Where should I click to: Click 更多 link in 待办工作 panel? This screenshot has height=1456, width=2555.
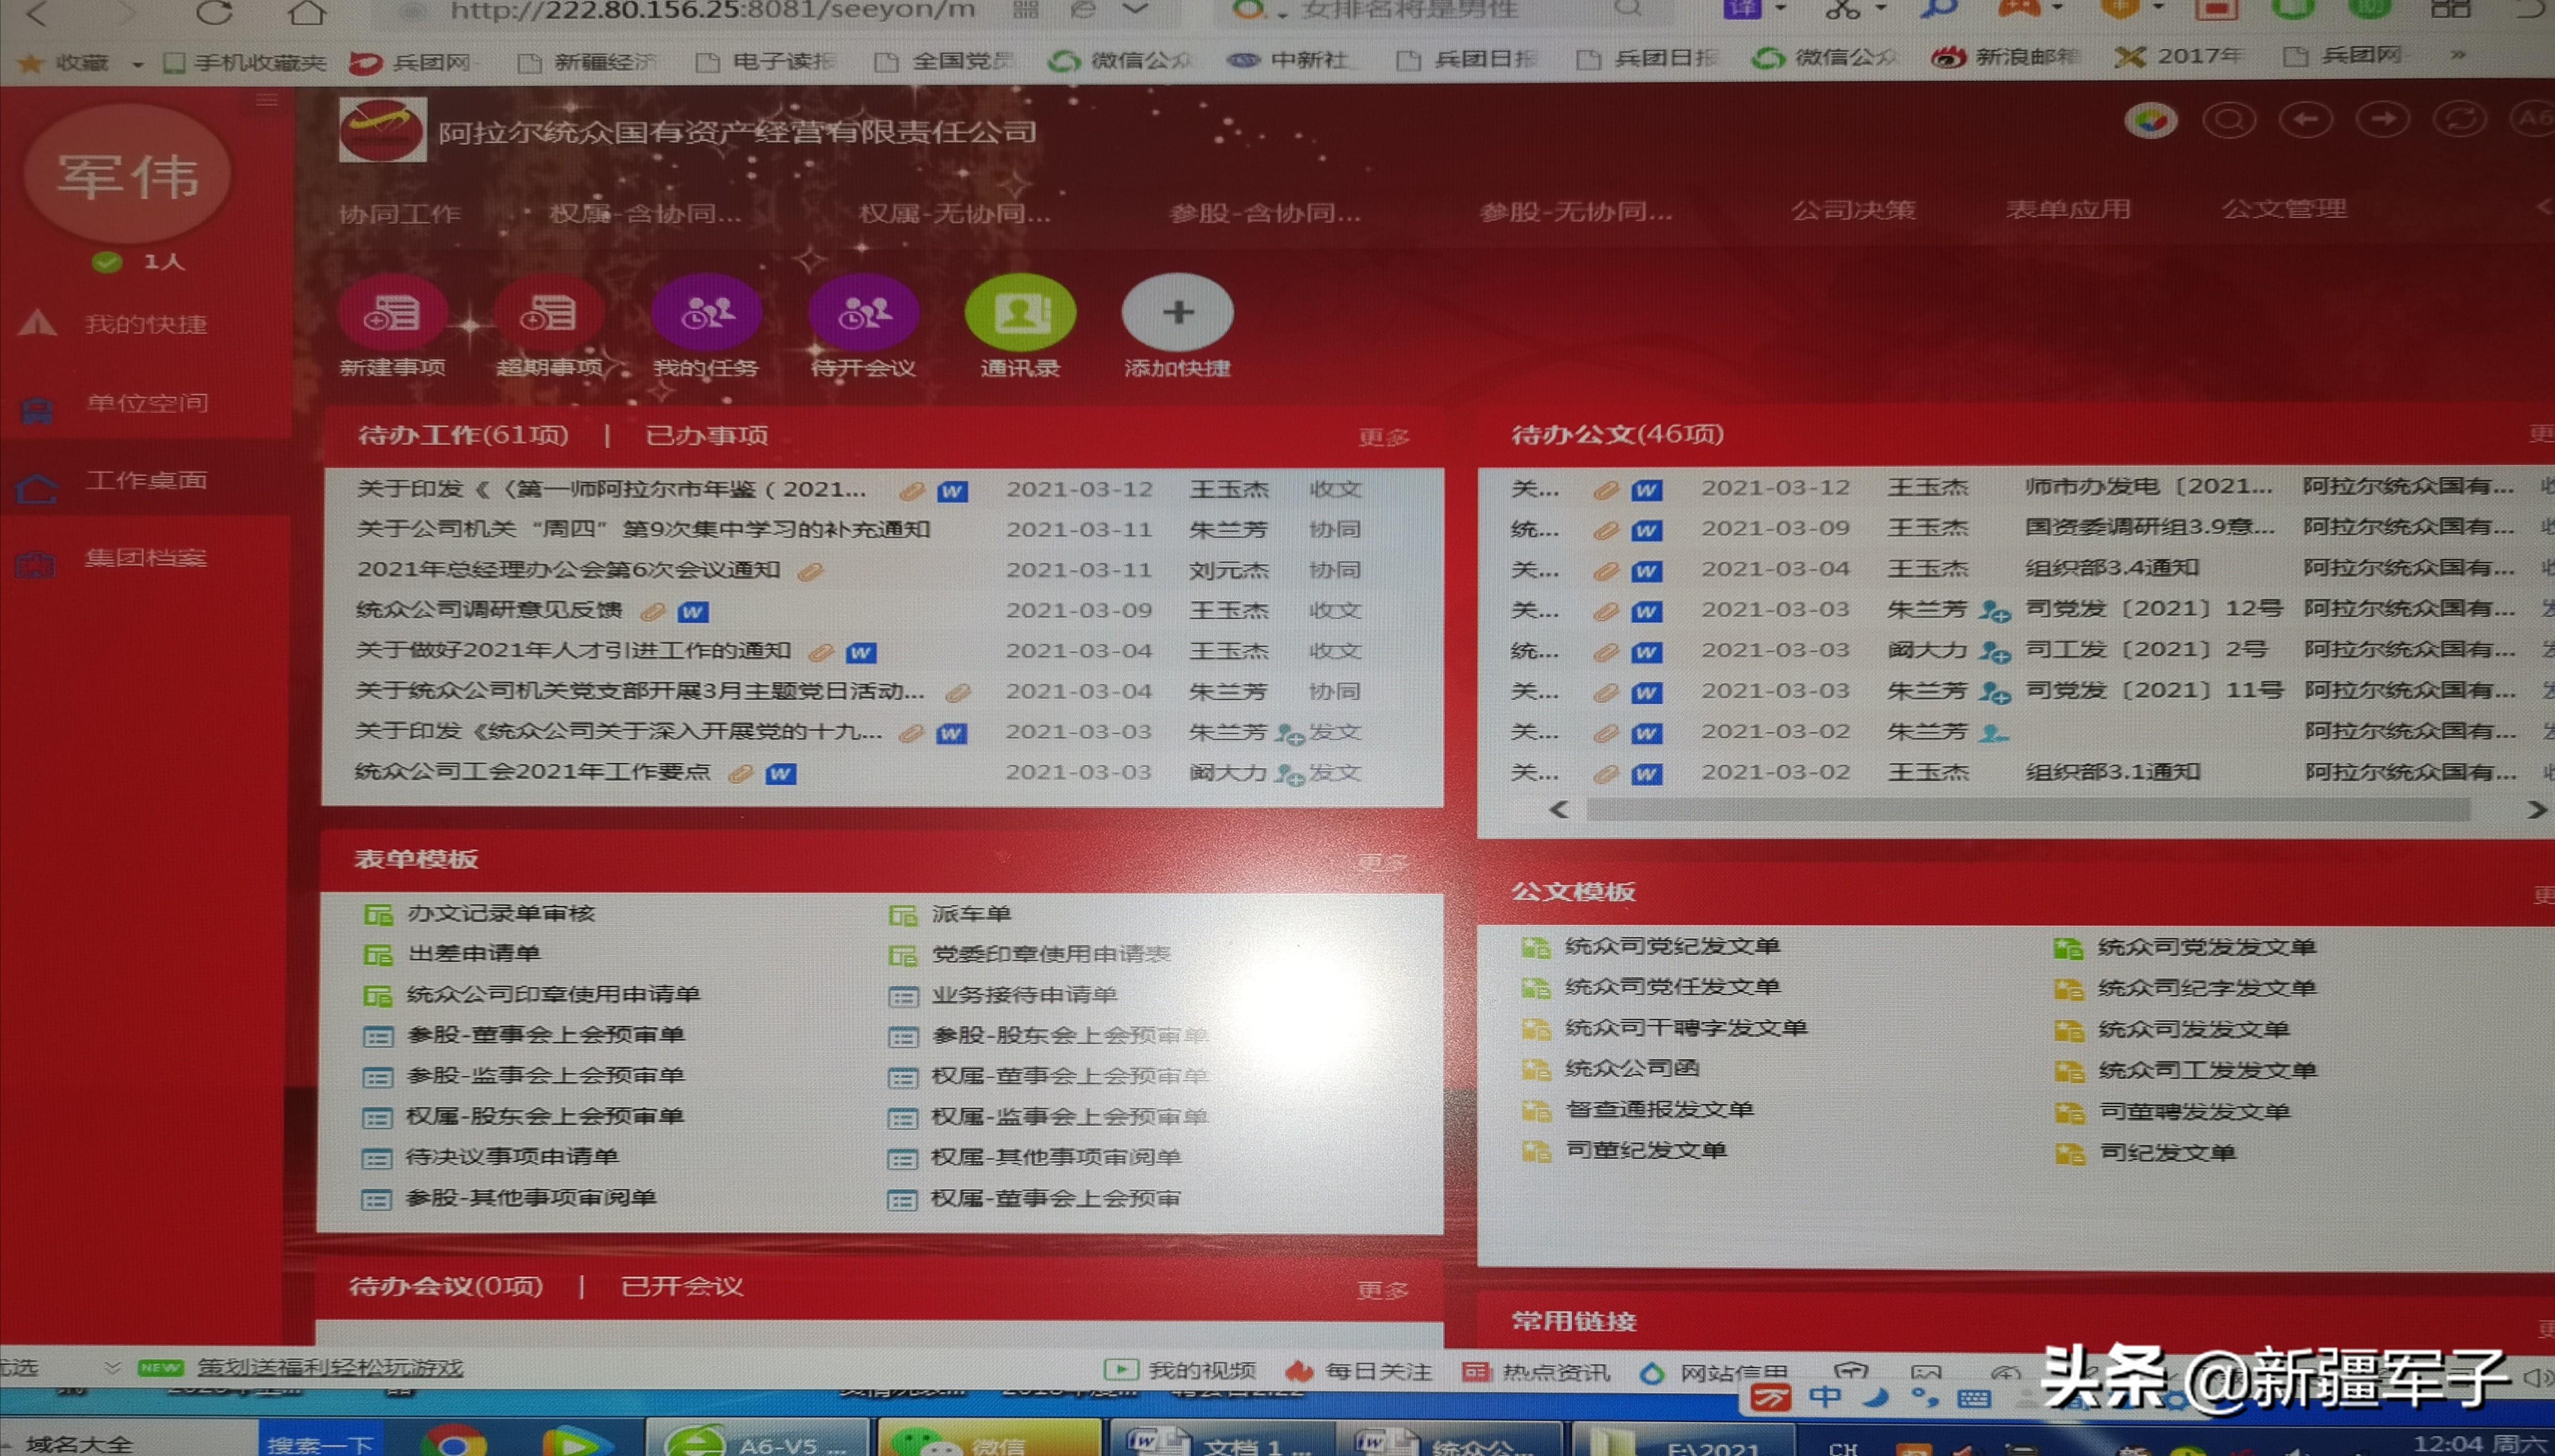tap(1384, 437)
